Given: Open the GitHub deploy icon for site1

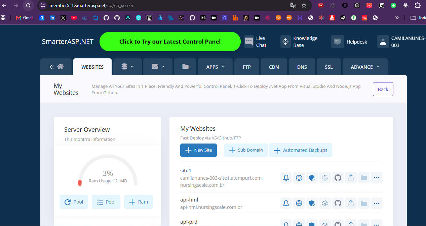Looking at the screenshot, I should click(338, 178).
